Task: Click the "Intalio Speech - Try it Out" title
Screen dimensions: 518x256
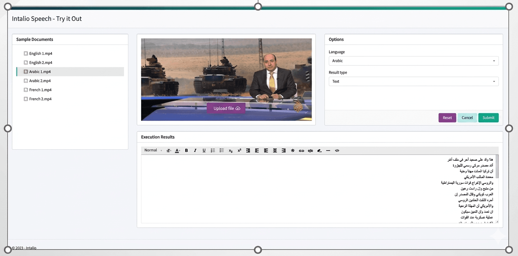Action: coord(47,19)
